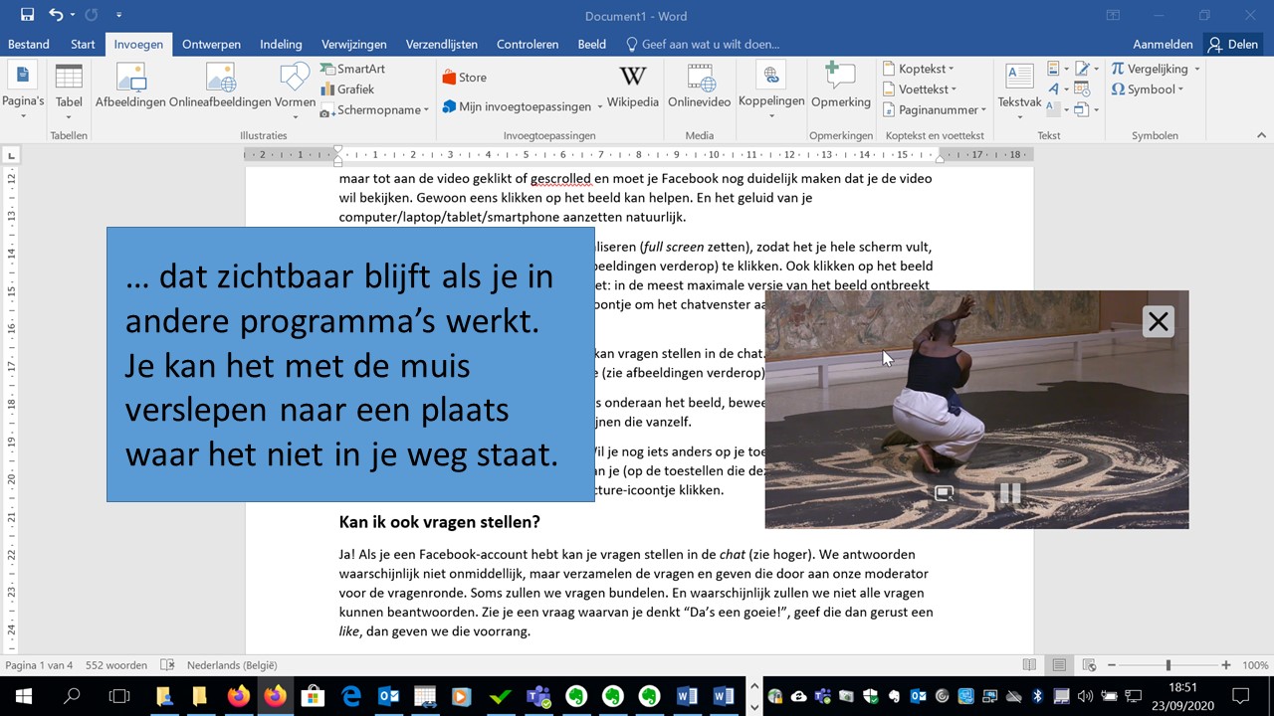
Task: Click the spelling check icon in status bar
Action: (168, 665)
